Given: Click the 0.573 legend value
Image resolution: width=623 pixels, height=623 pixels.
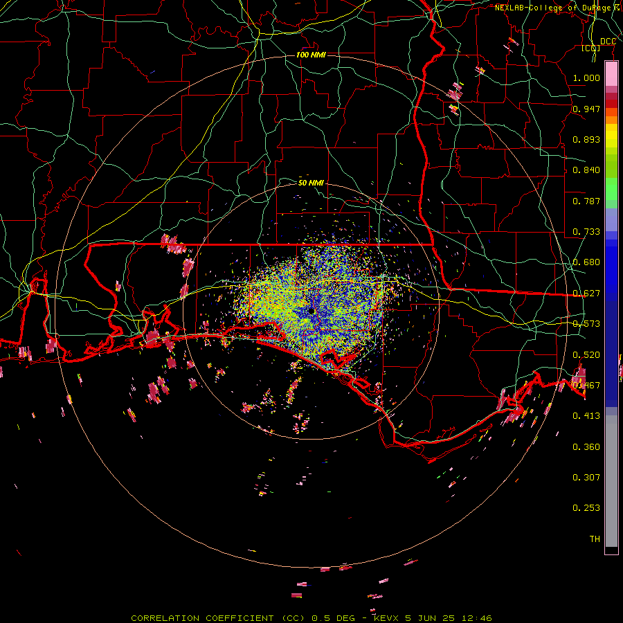Looking at the screenshot, I should pos(586,324).
